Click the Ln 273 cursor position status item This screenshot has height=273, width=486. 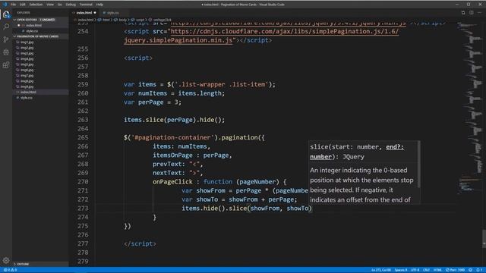[x=381, y=270]
